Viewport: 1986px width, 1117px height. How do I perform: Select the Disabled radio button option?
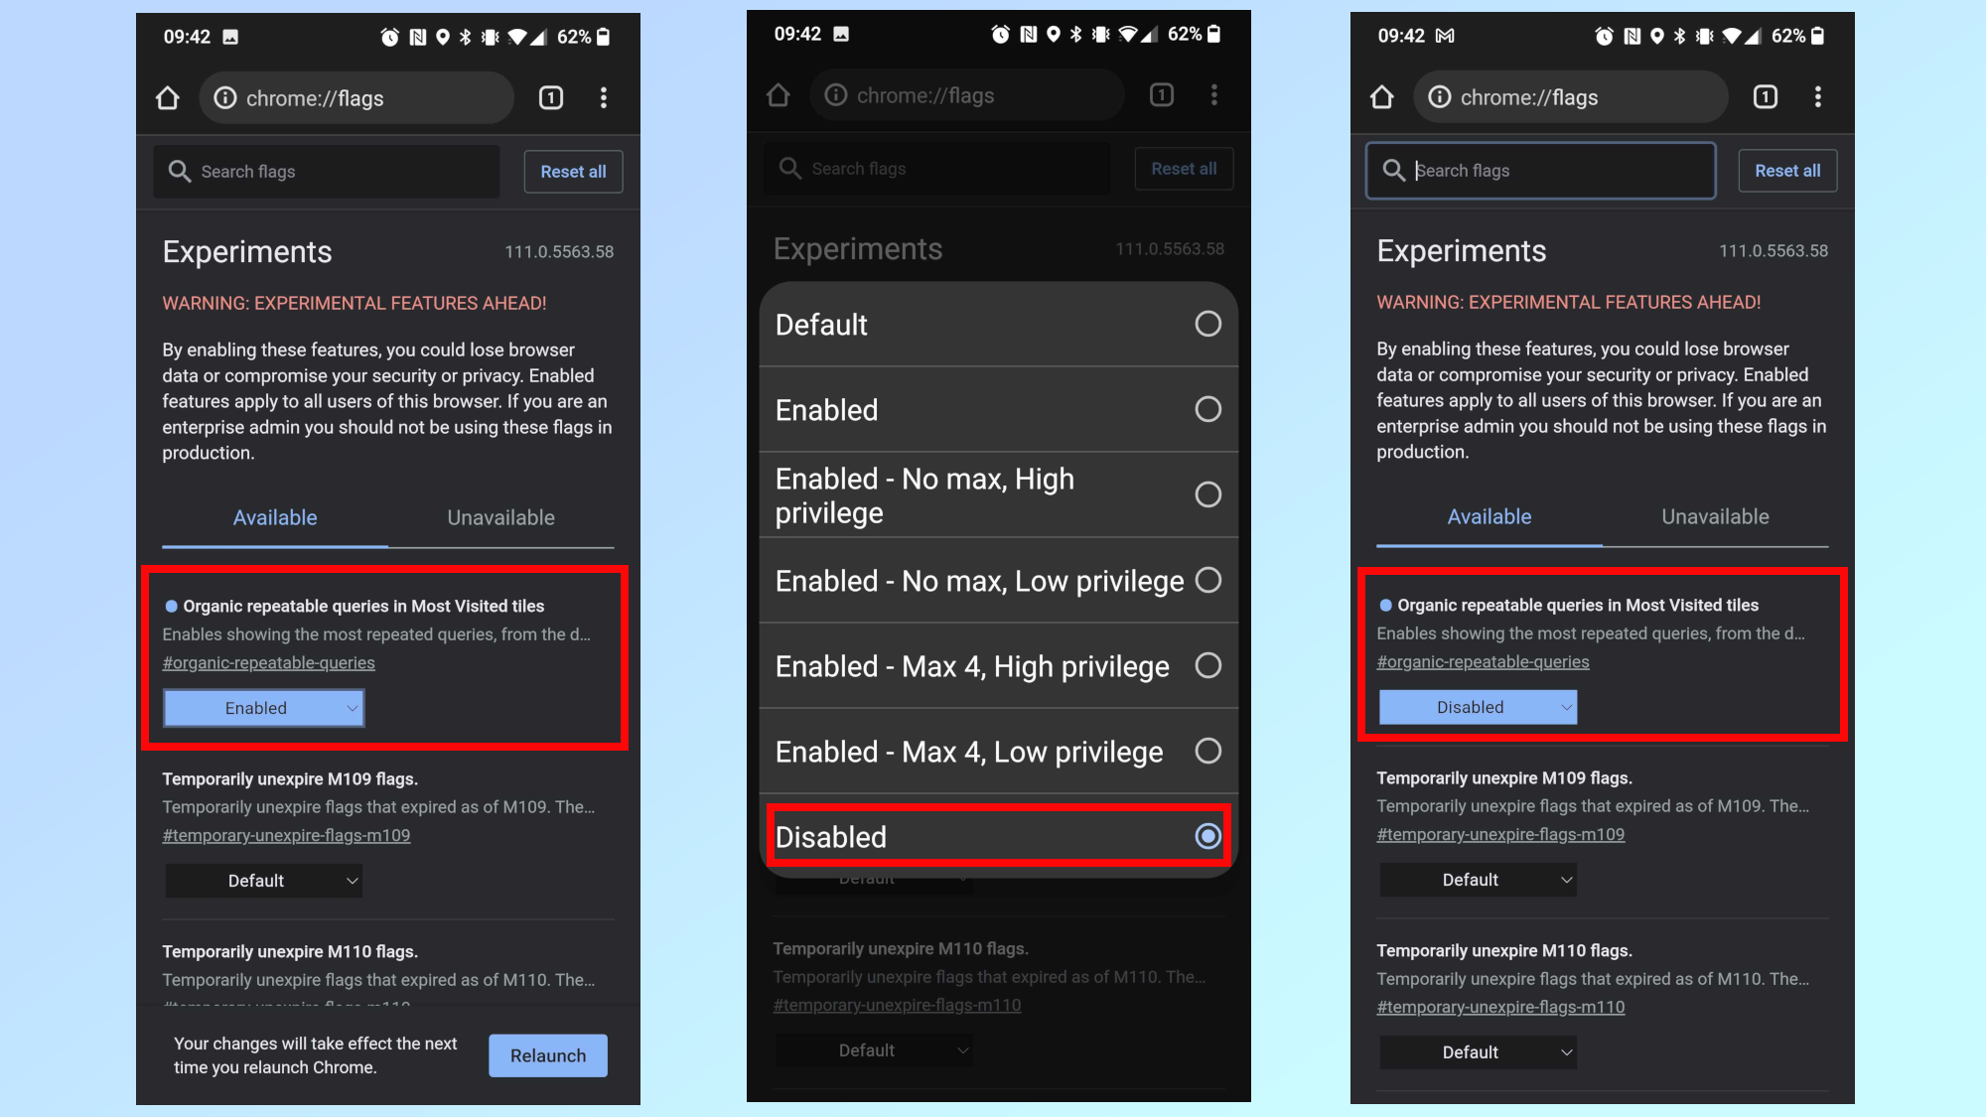click(1206, 835)
